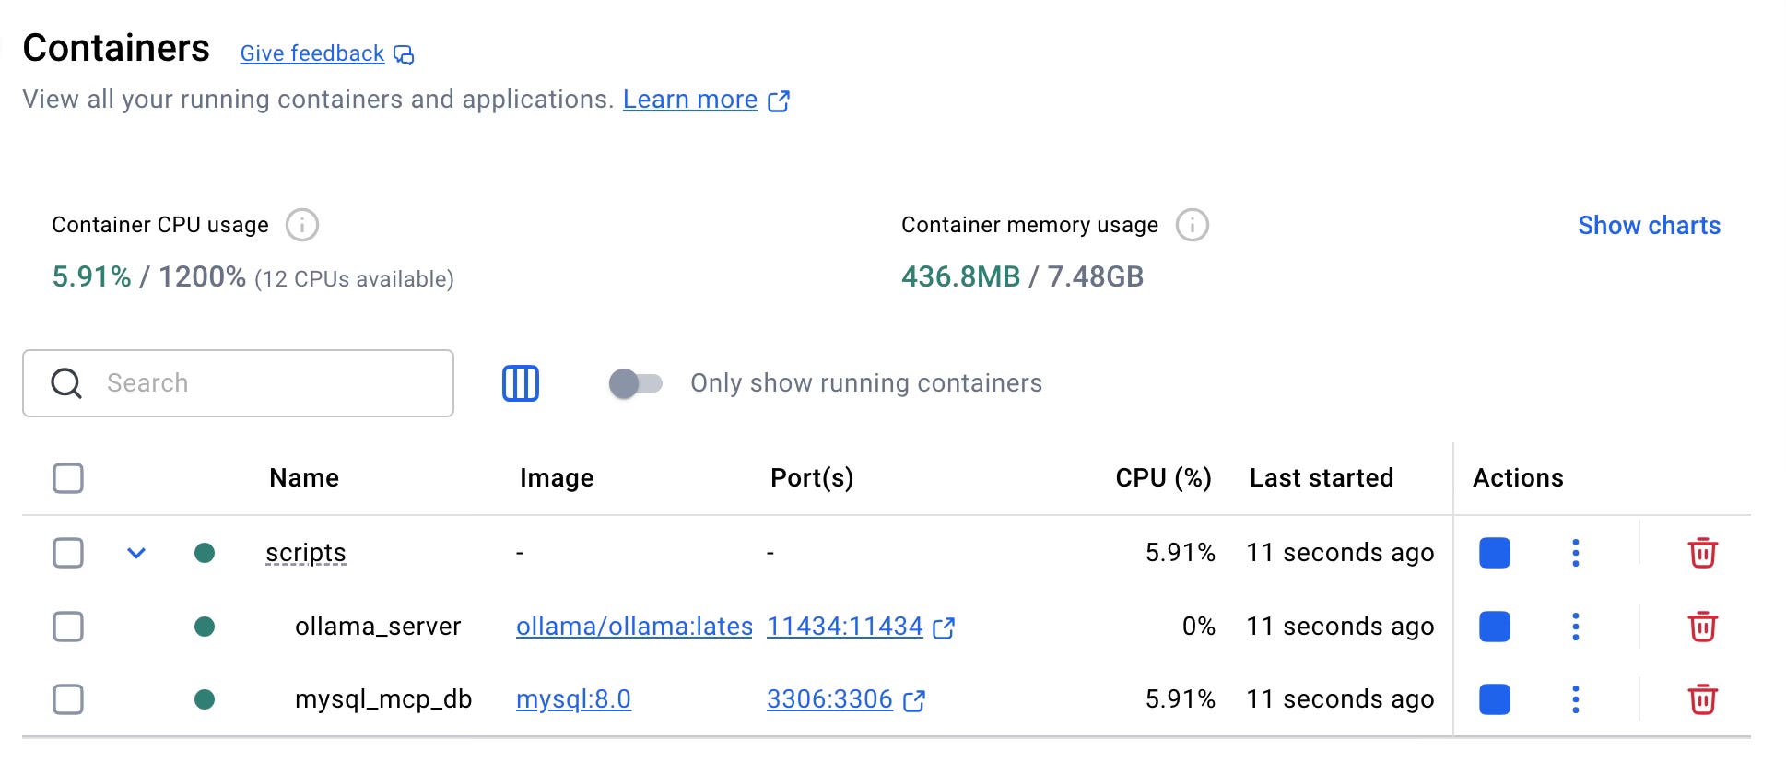The image size is (1786, 774).
Task: Toggle only show running containers
Action: [x=635, y=383]
